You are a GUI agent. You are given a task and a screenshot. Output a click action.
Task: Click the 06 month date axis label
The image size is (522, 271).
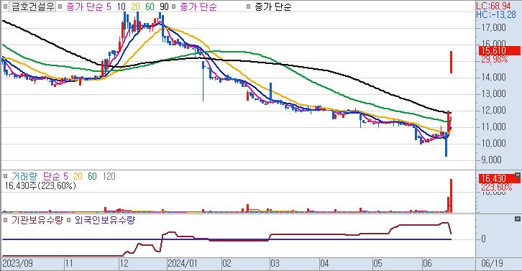click(427, 264)
